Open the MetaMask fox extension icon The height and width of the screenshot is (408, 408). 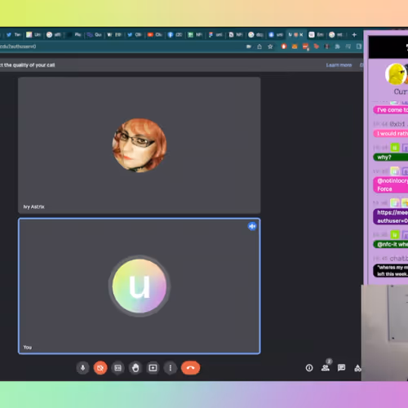(295, 47)
